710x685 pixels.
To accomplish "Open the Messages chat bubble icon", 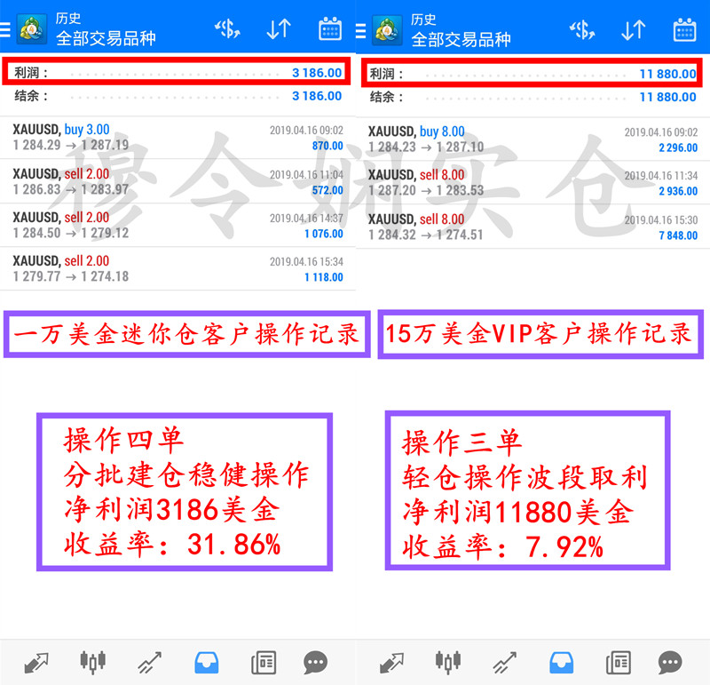I will [x=316, y=662].
